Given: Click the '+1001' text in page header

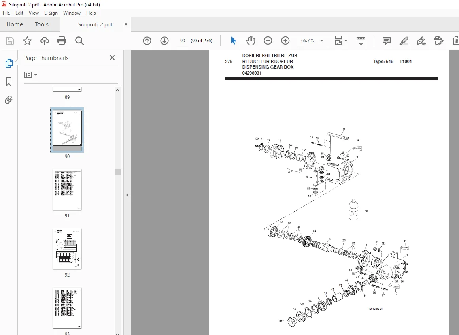Looking at the screenshot, I should (x=406, y=62).
